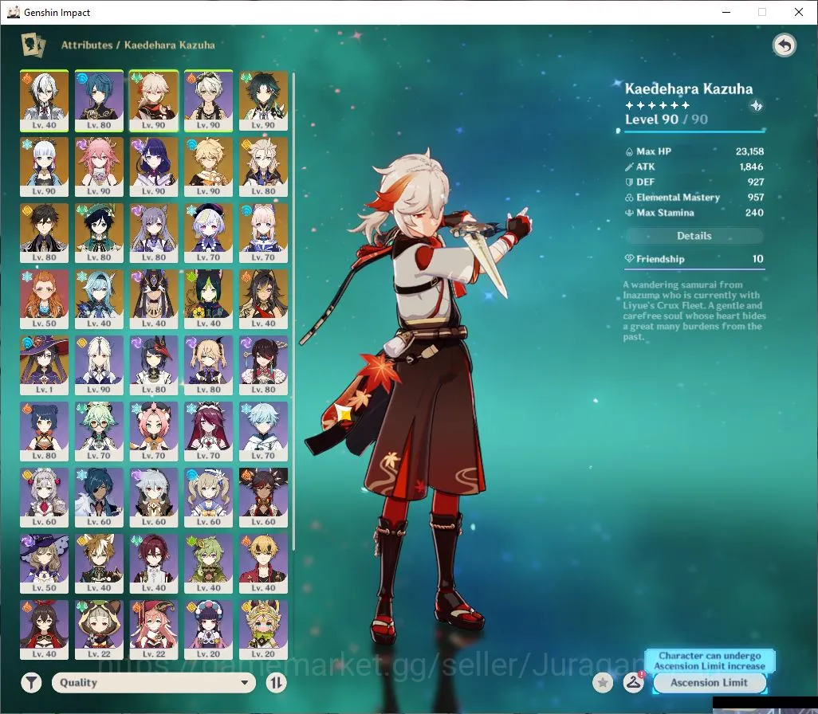The height and width of the screenshot is (714, 818).
Task: Select Thoma portrait
Action: point(263,564)
